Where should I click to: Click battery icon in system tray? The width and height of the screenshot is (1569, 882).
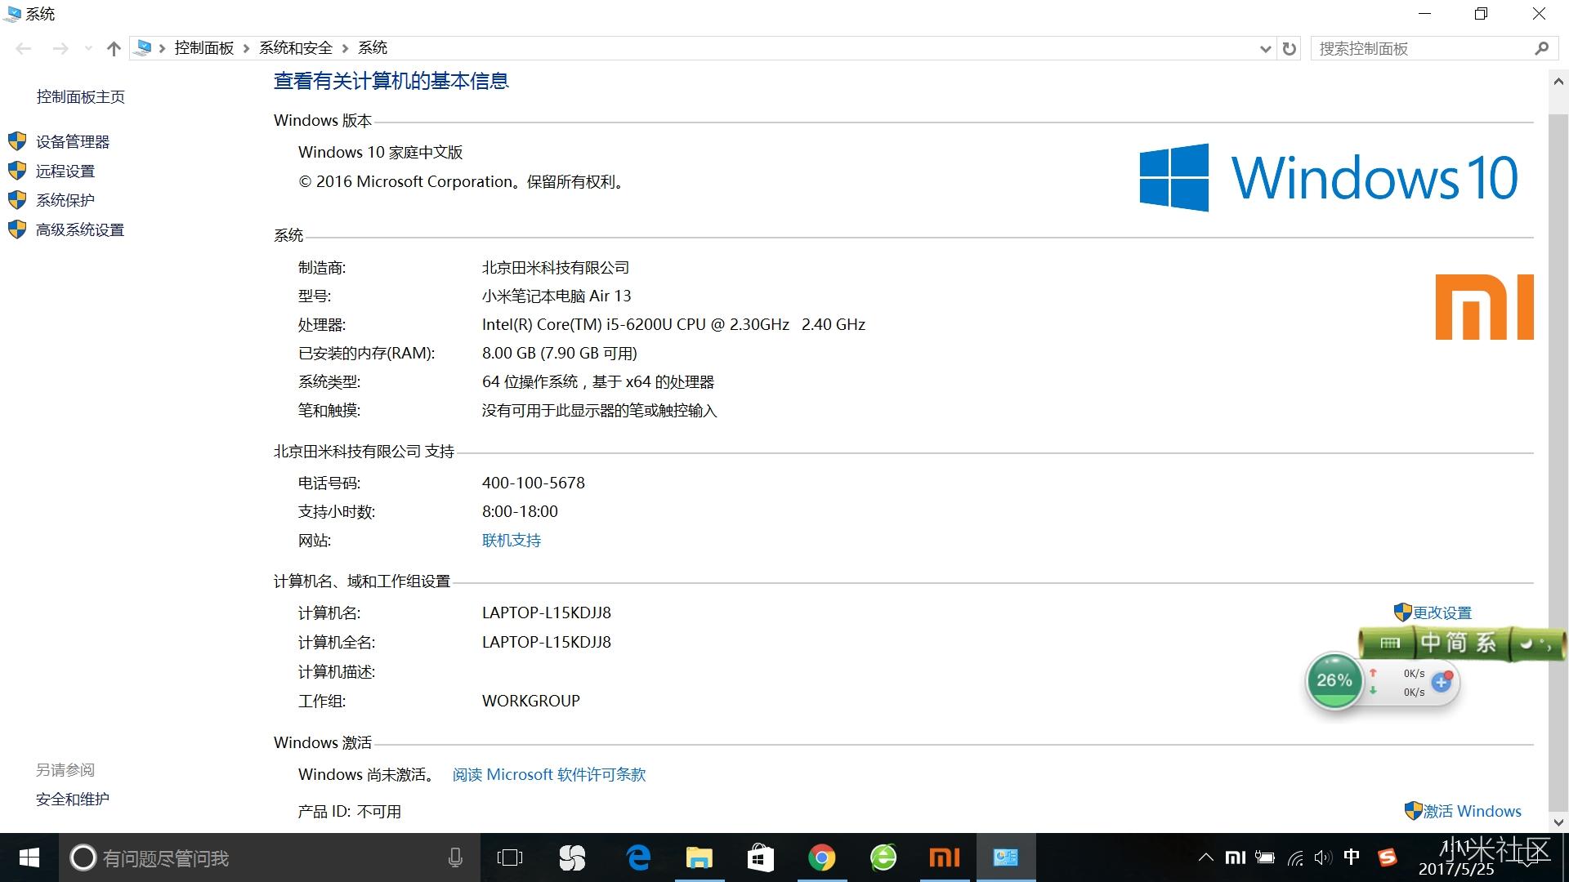point(1265,857)
